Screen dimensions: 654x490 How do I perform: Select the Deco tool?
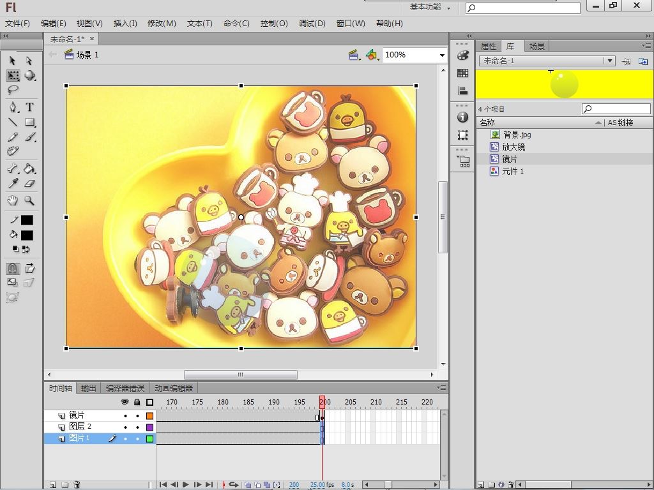pyautogui.click(x=13, y=151)
